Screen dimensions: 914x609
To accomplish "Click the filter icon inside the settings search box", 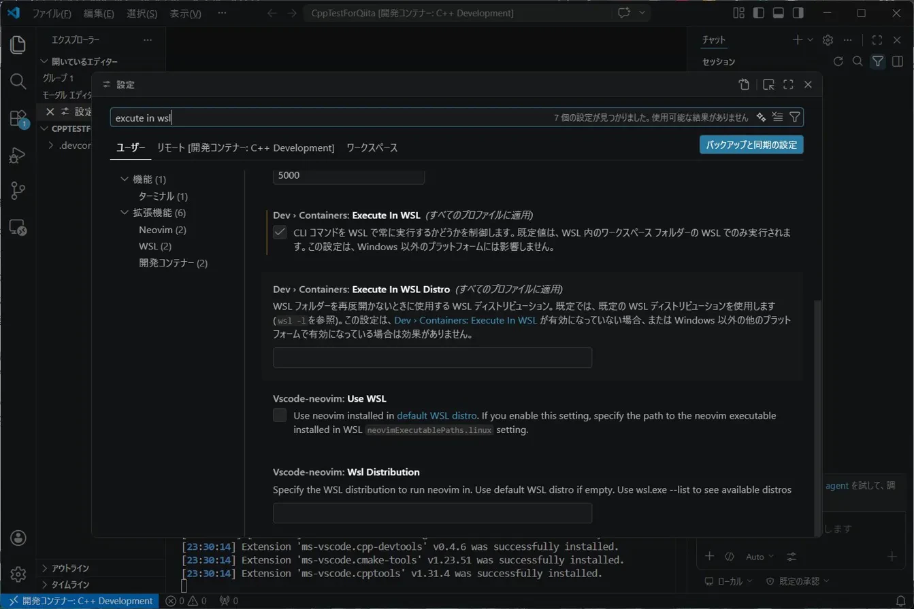I will tap(794, 117).
